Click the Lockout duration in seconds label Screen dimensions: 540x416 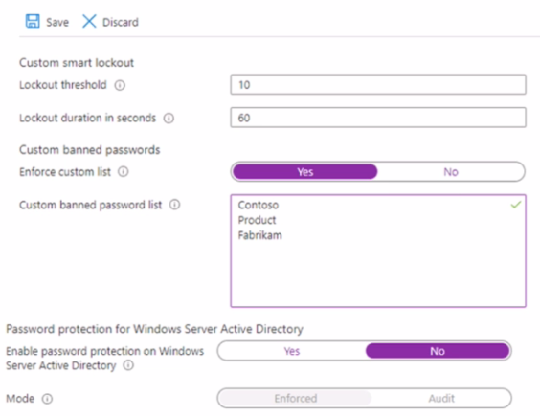tap(87, 118)
